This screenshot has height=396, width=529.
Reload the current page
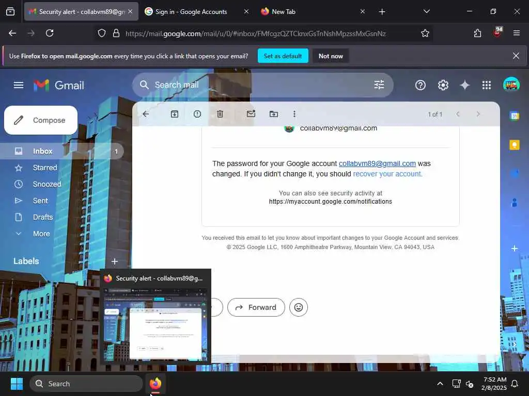pyautogui.click(x=50, y=33)
